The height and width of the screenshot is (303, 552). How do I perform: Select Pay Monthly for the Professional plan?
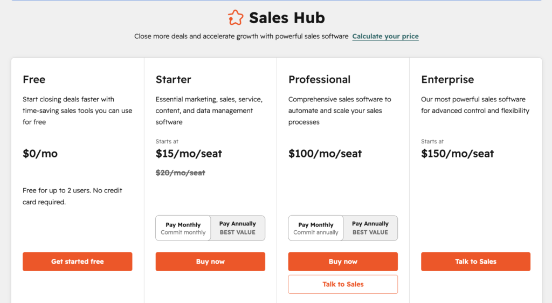pyautogui.click(x=316, y=228)
